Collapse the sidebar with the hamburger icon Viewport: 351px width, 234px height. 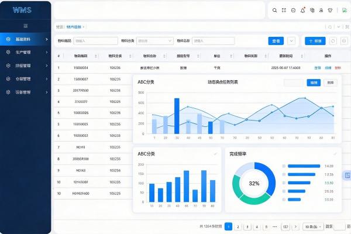click(25, 26)
